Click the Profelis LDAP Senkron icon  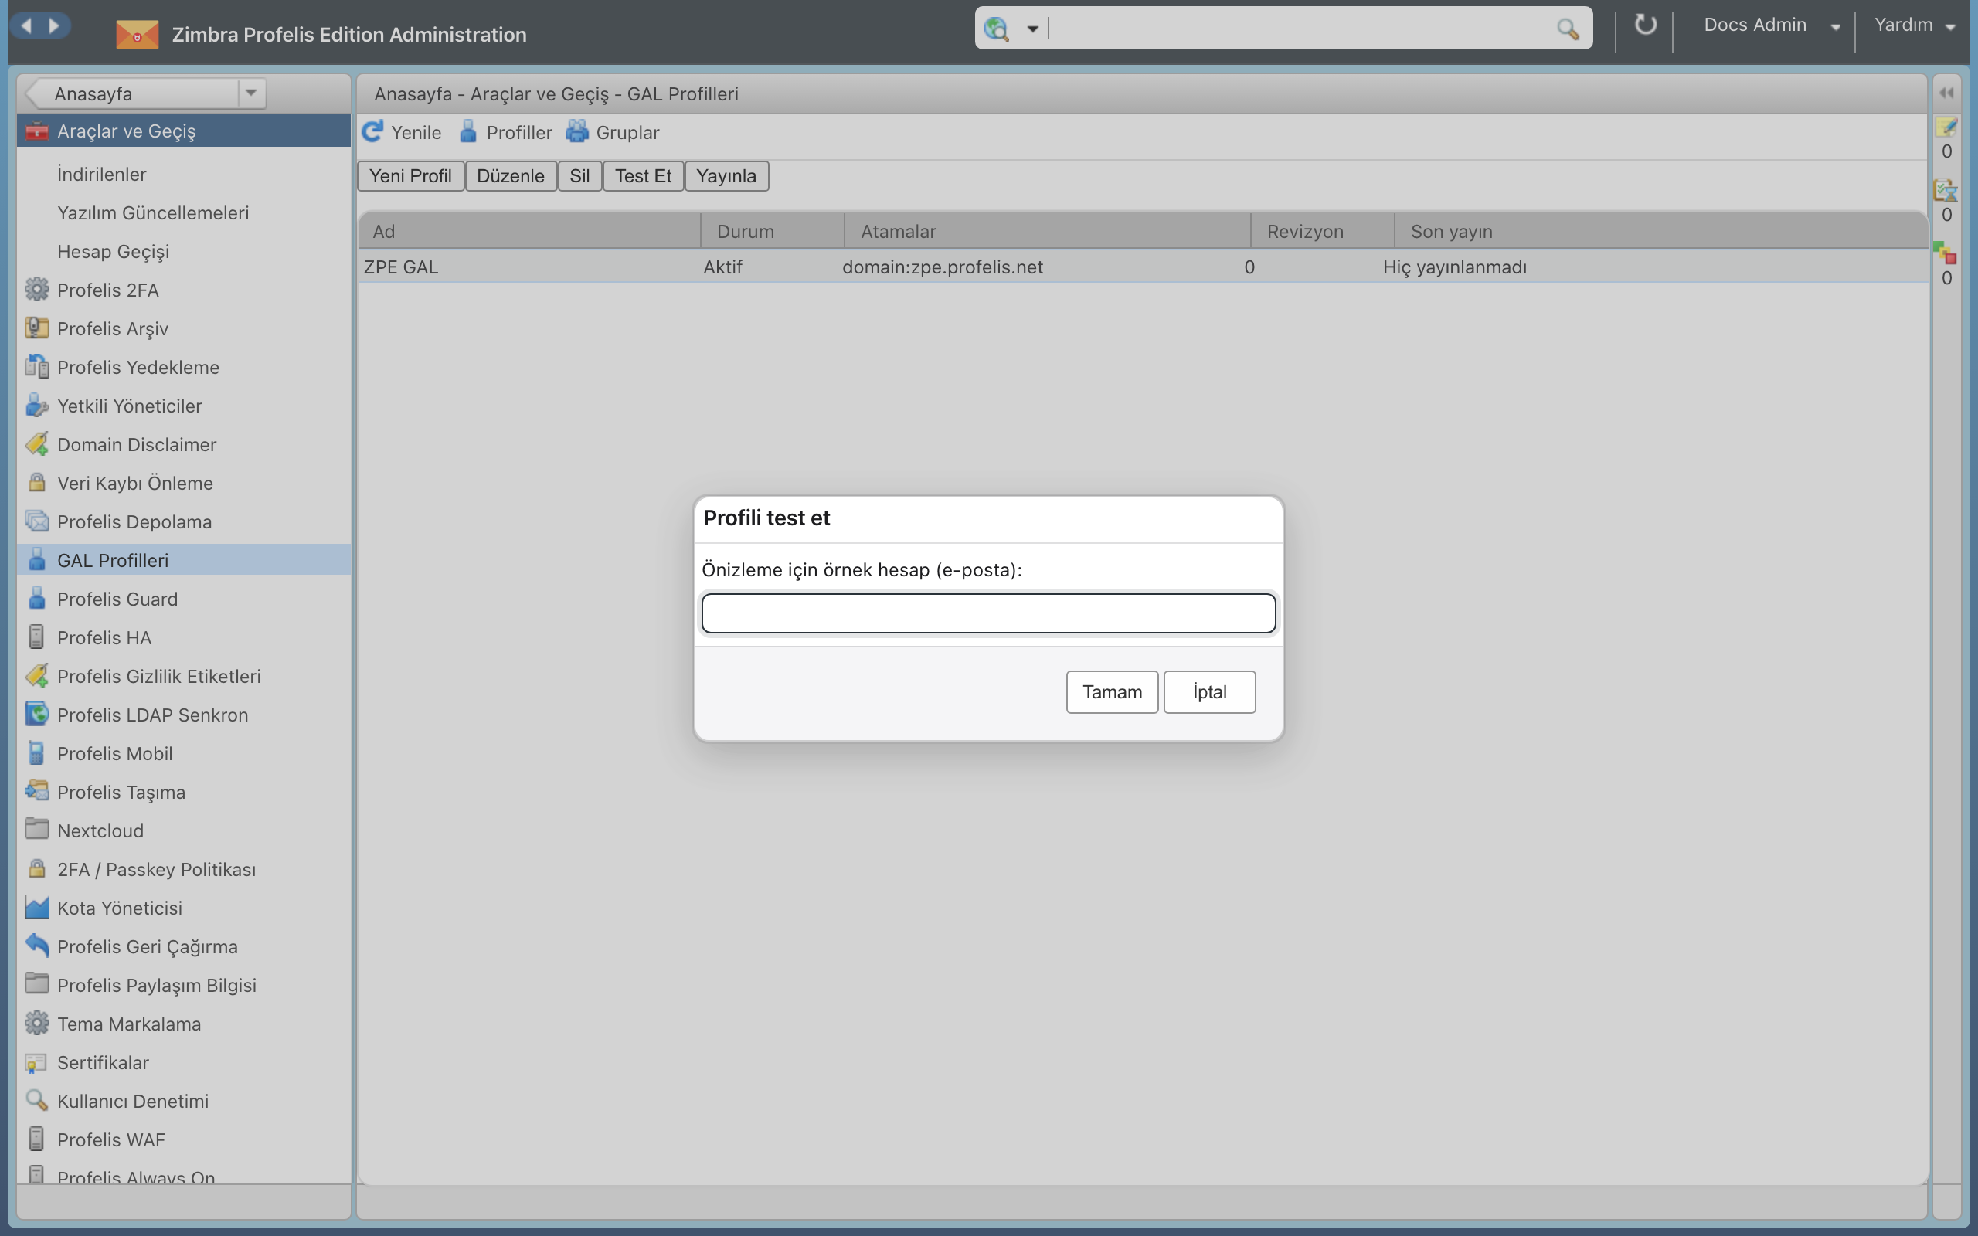pos(37,714)
